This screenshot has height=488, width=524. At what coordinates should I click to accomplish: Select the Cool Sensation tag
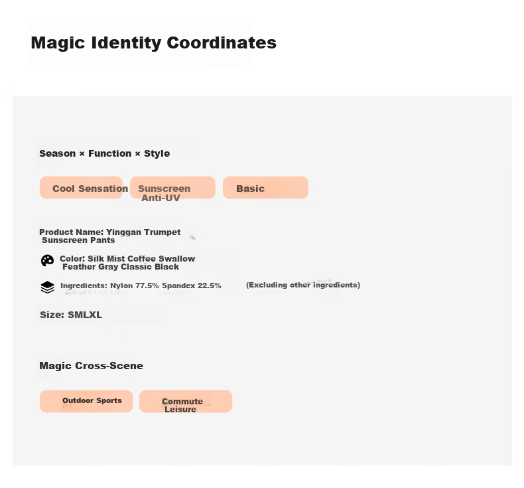tap(81, 188)
